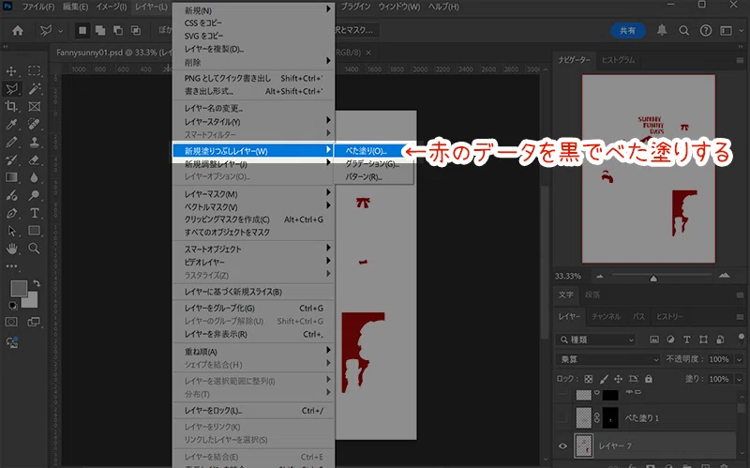Open the ファイル(F) menu
750x468 pixels.
38,8
